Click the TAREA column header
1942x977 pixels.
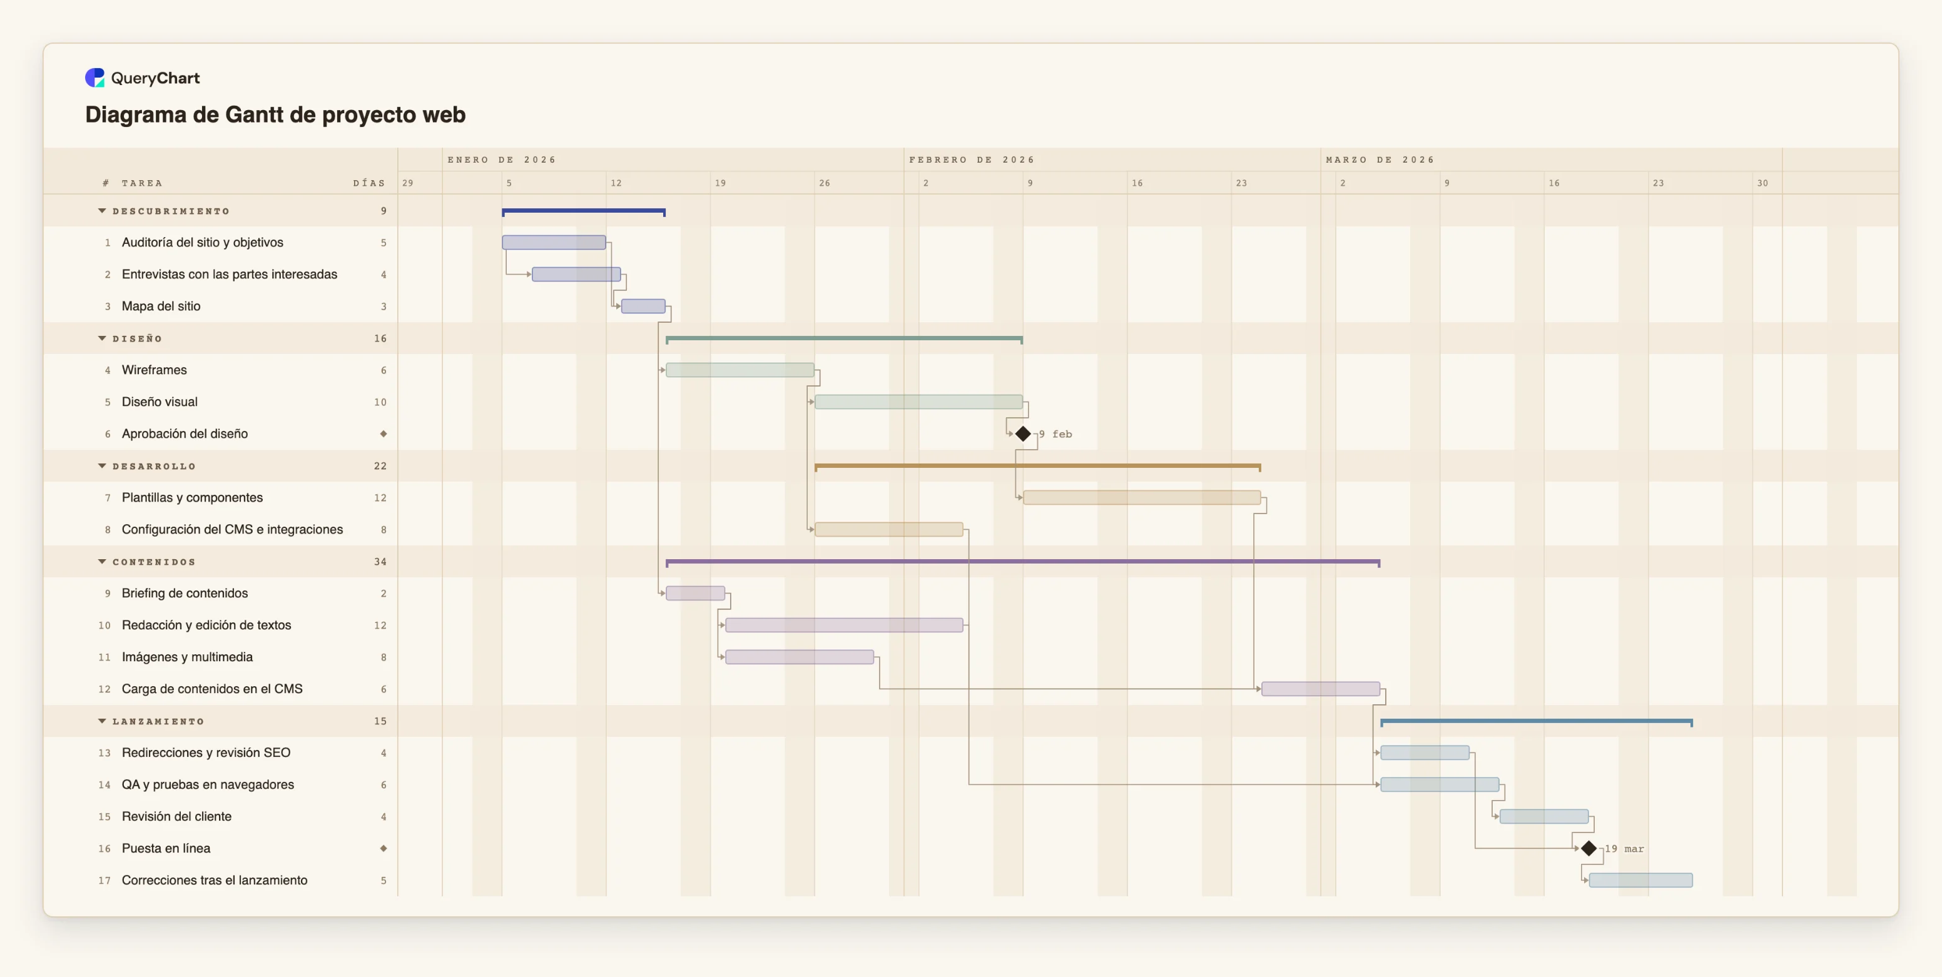click(142, 183)
